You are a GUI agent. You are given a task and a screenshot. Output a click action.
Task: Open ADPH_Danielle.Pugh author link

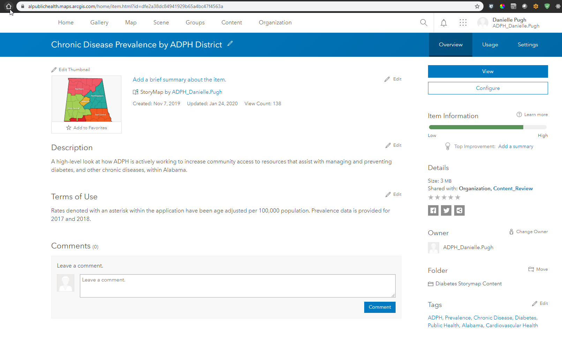click(x=197, y=92)
